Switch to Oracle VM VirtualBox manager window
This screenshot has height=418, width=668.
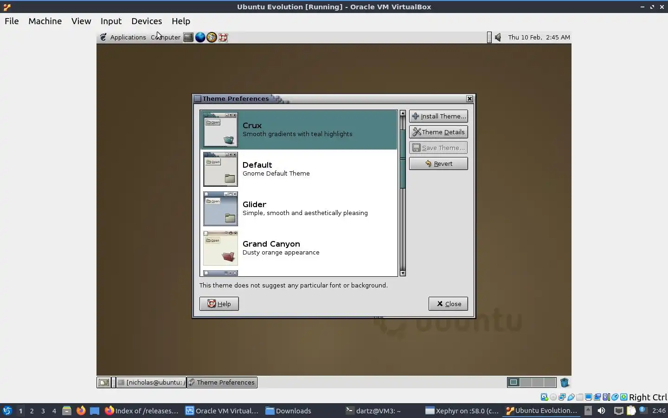click(x=222, y=411)
